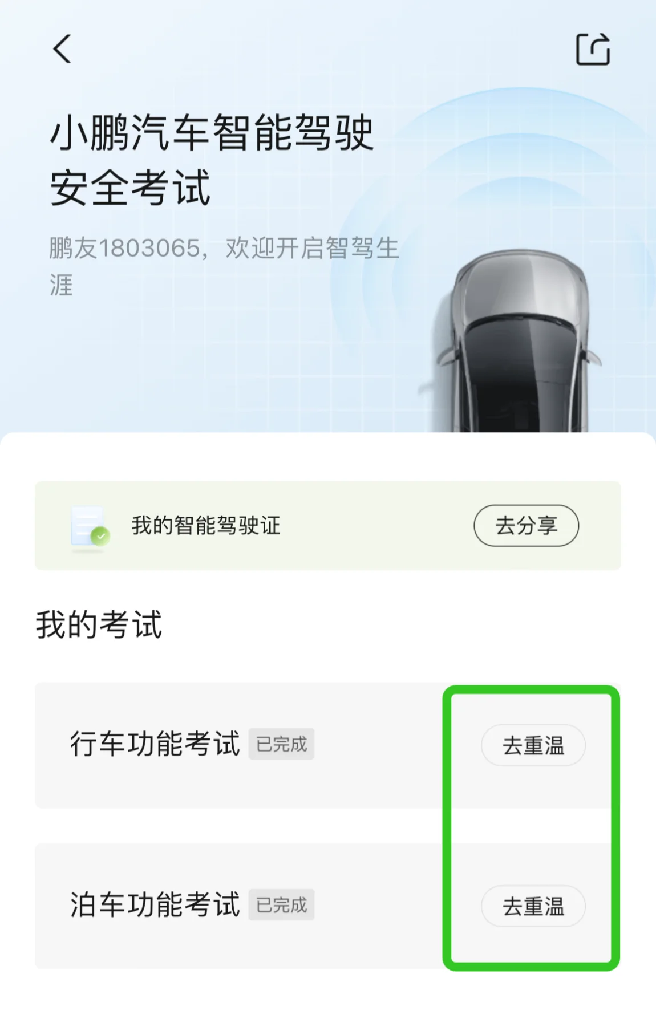Tap the 已完成 badge beside 泊车功能考试
Screen dimensions: 656x1035
coord(281,905)
